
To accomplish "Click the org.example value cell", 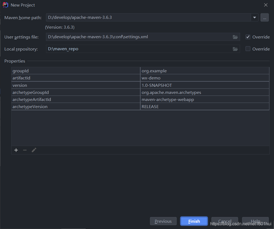I will [205, 71].
